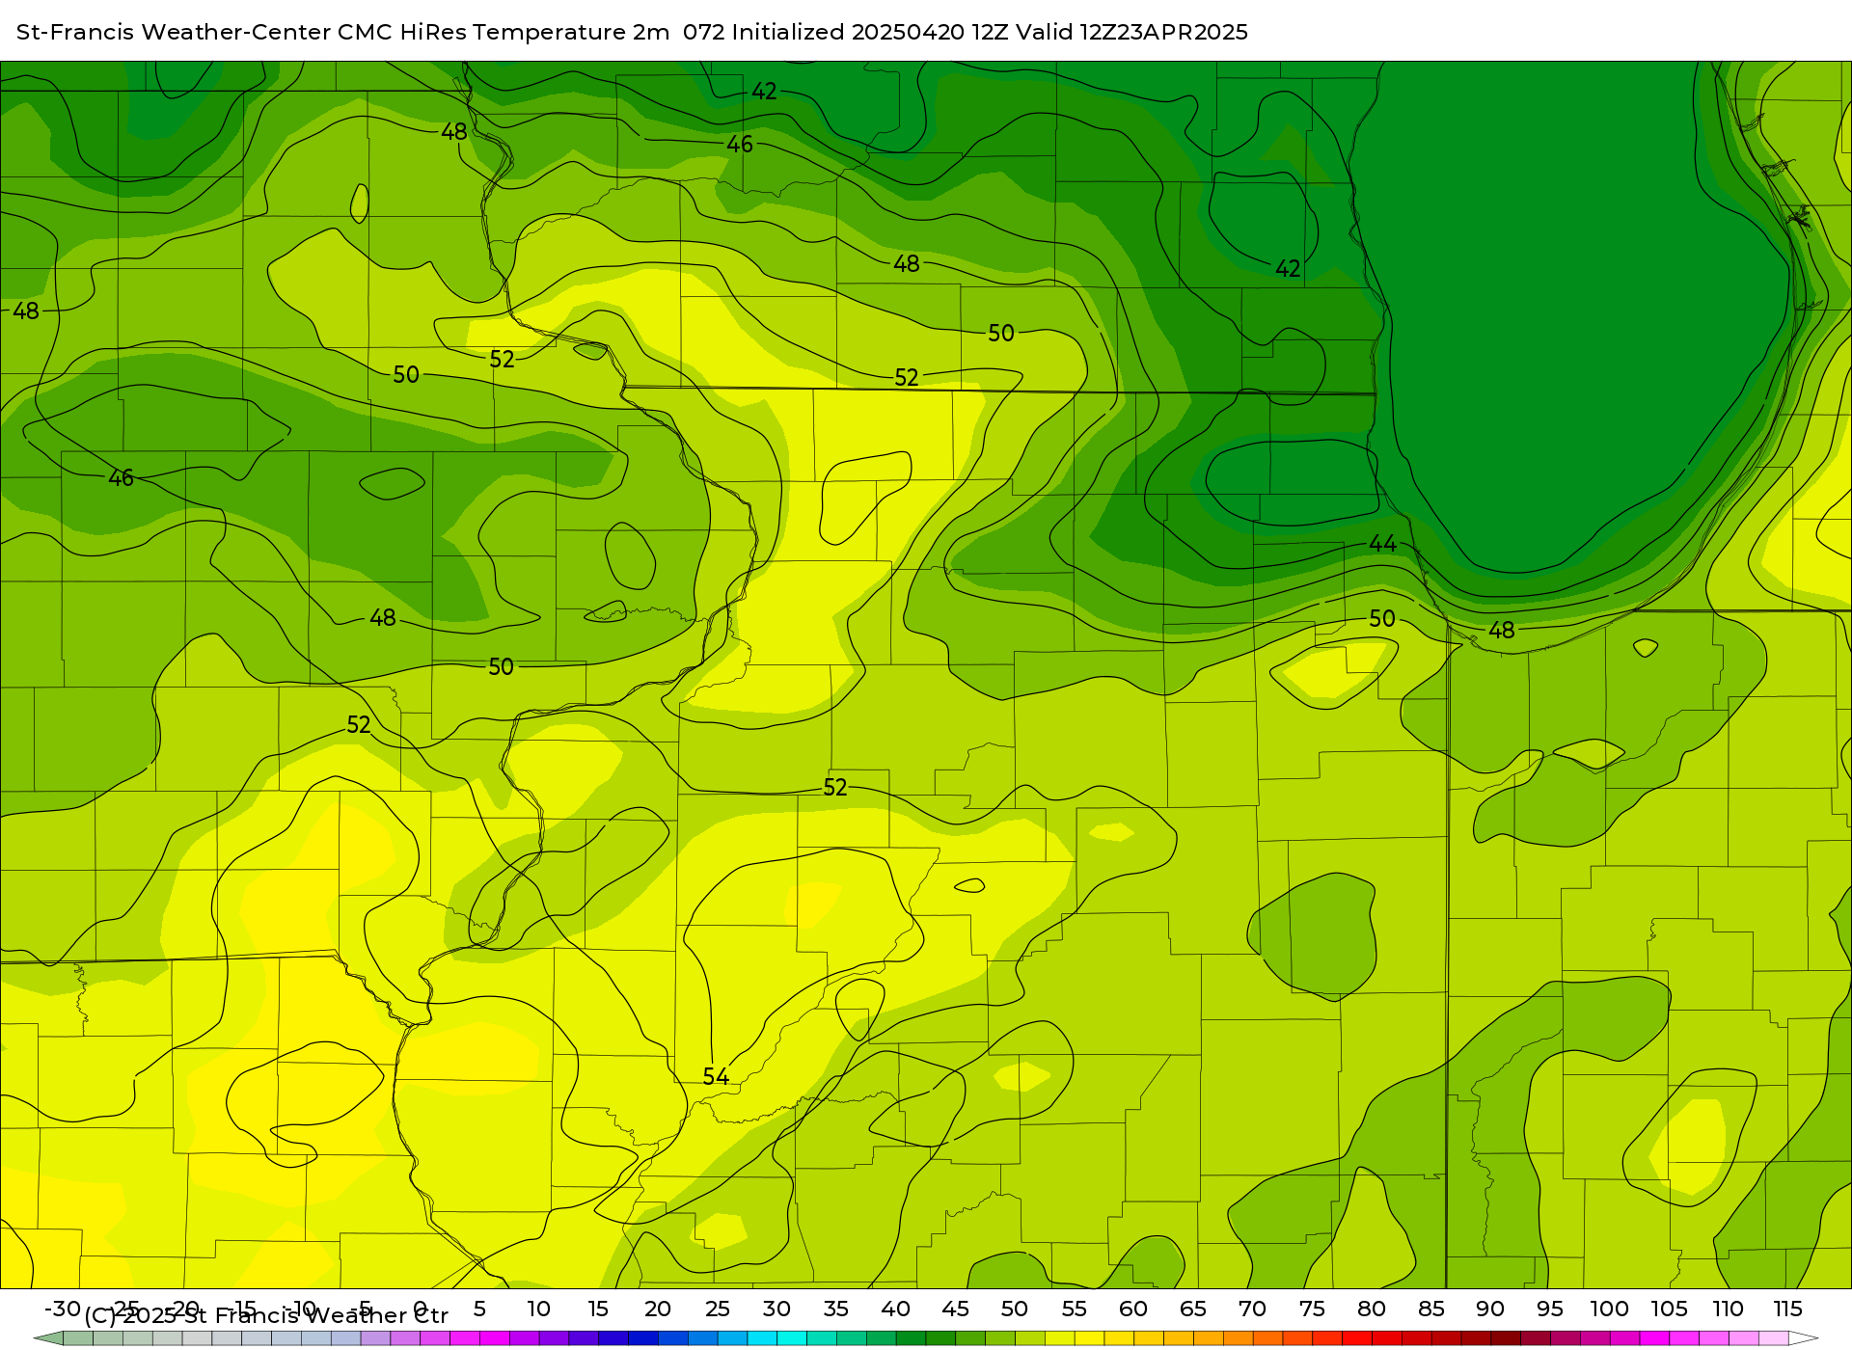Click the 45 label on the color scale
Screen dimensions: 1852x1350
(955, 1309)
